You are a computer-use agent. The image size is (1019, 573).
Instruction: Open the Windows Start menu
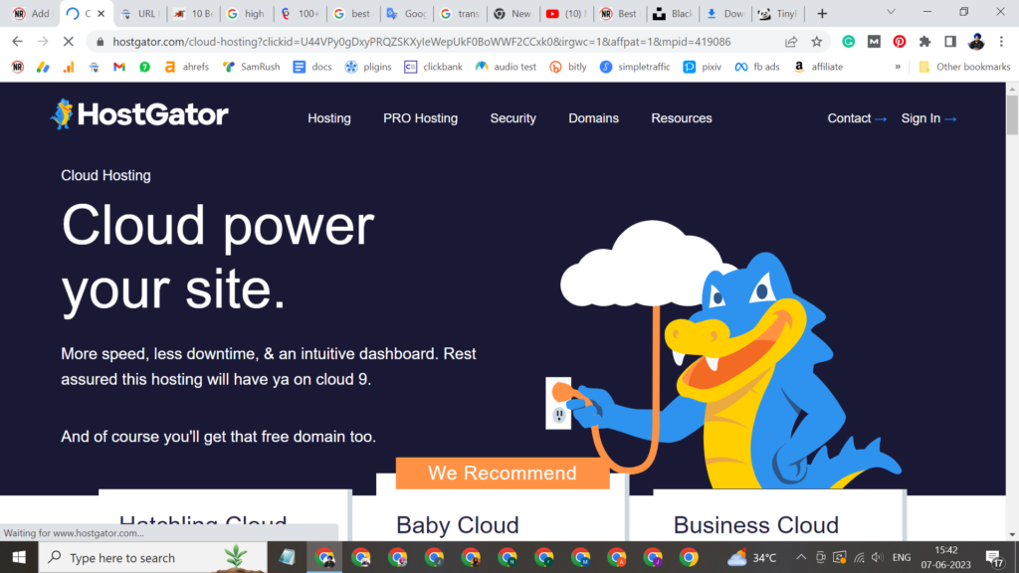[x=19, y=557]
